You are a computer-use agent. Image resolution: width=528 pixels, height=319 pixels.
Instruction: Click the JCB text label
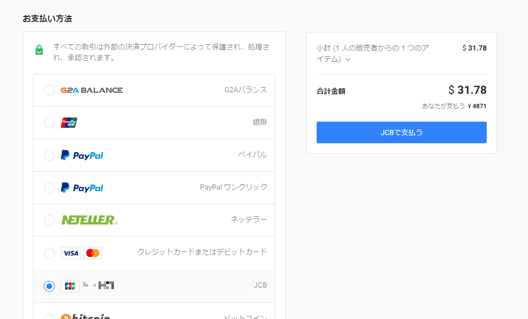[260, 285]
